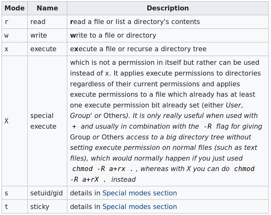Click the 'write' name cell
Image resolution: width=271 pixels, height=215 pixels.
[38, 35]
